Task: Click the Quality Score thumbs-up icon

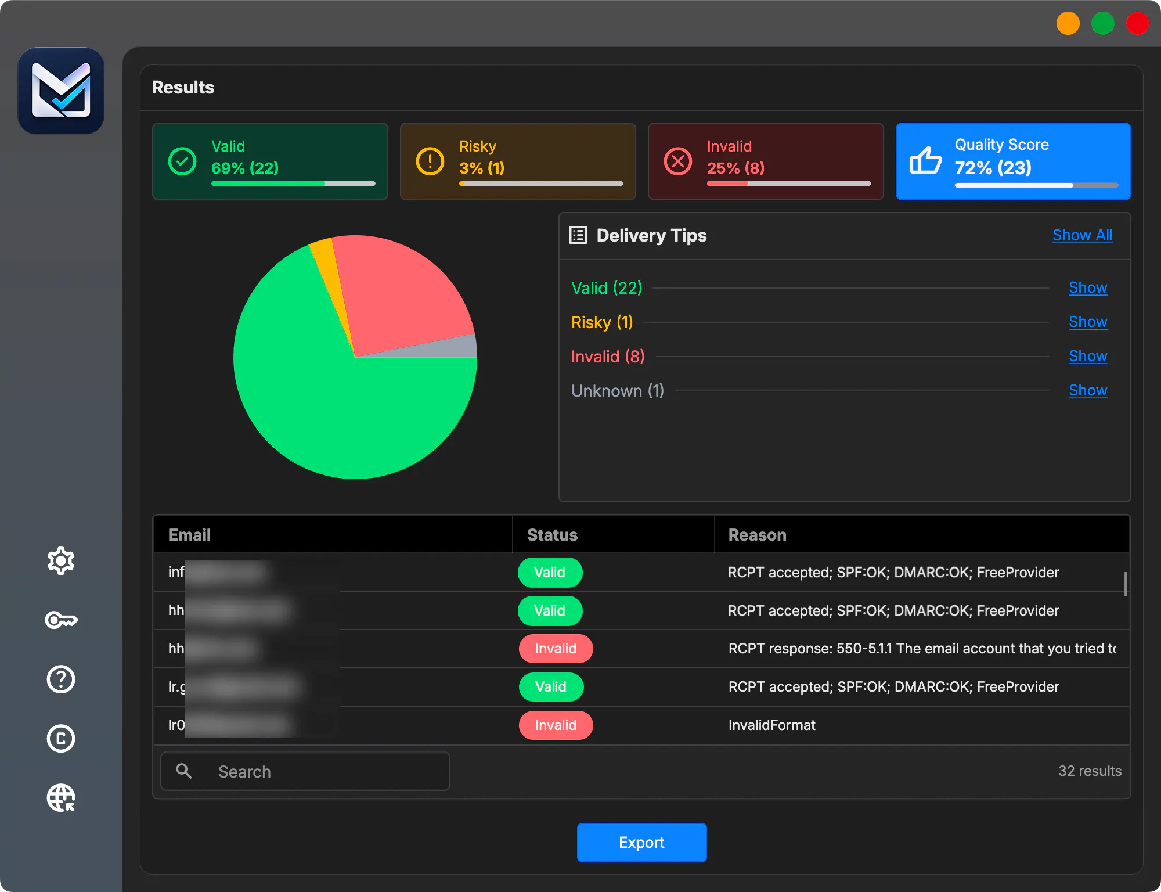Action: pyautogui.click(x=925, y=160)
